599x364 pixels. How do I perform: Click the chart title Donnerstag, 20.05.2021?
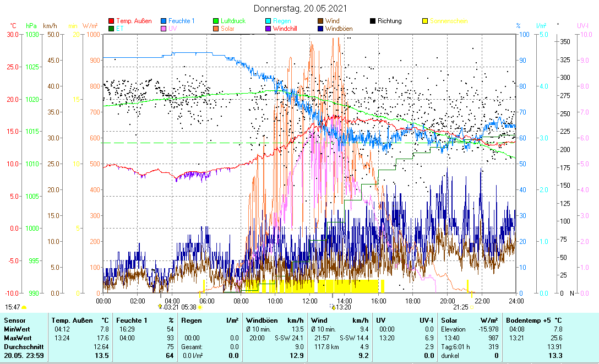300,9
